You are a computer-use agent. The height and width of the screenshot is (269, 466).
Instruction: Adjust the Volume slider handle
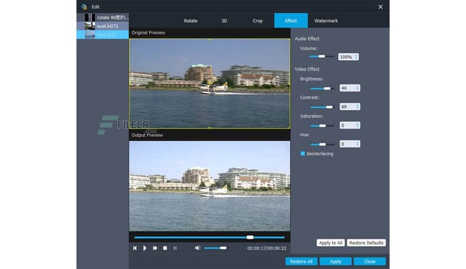pos(322,56)
